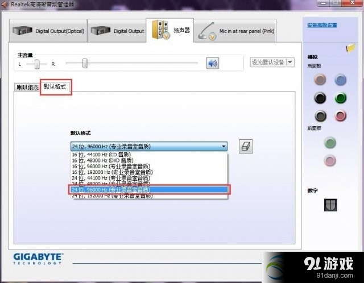Collapse the default format combo box arrow
Viewport: 364px width, 283px height.
224,147
